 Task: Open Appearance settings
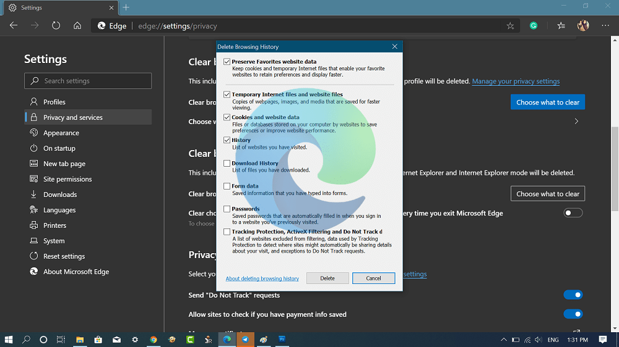pyautogui.click(x=88, y=133)
